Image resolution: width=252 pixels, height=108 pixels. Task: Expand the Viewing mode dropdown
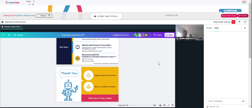[x=19, y=35]
